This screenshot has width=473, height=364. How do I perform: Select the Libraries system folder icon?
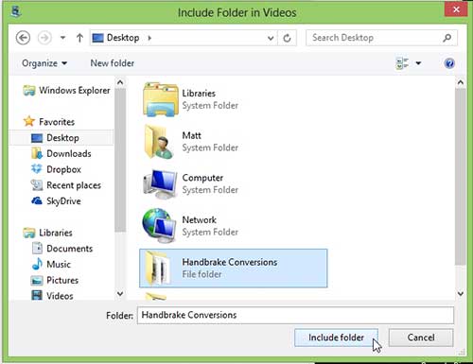(161, 99)
